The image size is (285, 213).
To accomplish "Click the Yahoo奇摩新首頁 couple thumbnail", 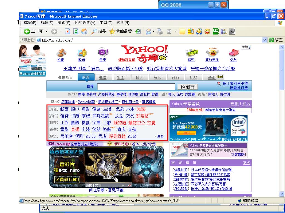I will click(33, 60).
